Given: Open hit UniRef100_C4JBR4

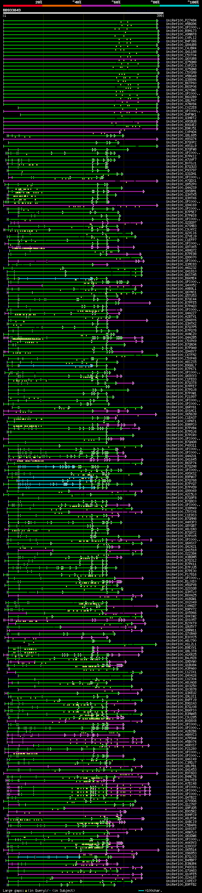Looking at the screenshot, I should (181, 48).
